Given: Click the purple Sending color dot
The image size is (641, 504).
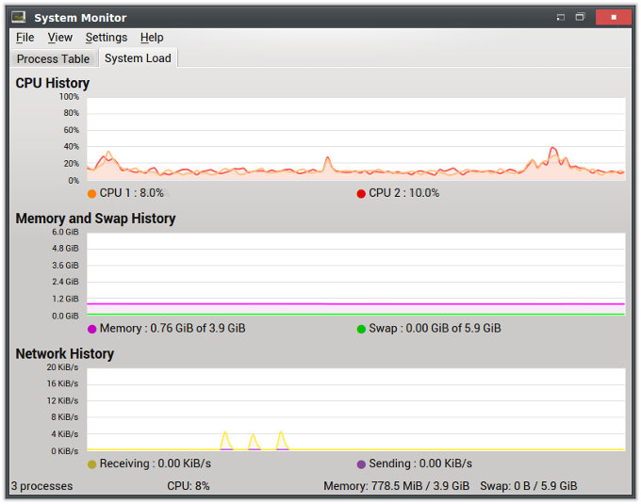Looking at the screenshot, I should click(361, 464).
